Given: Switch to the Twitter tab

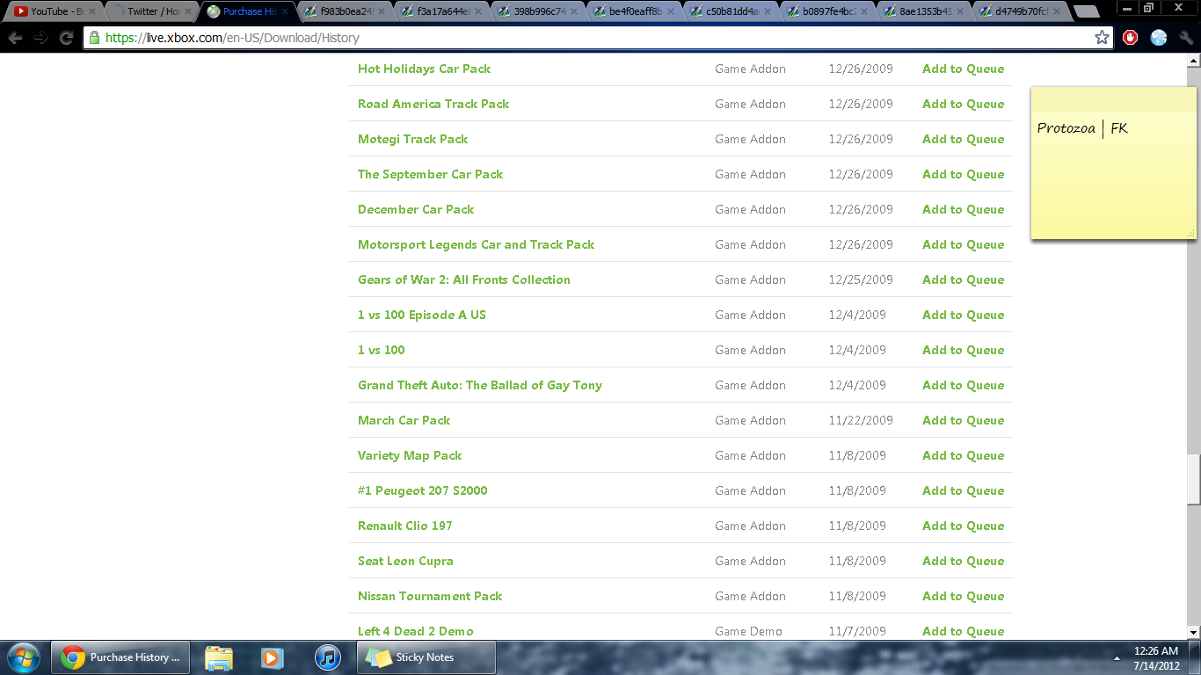Looking at the screenshot, I should coord(151,11).
